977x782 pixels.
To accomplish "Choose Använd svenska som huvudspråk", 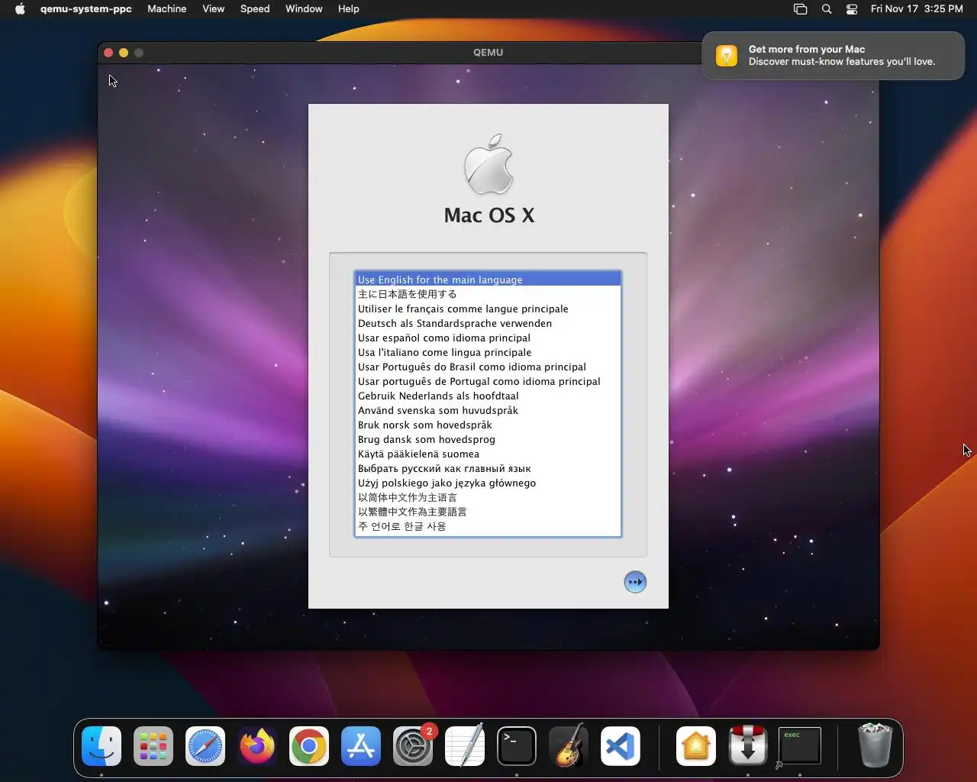I will click(x=488, y=410).
